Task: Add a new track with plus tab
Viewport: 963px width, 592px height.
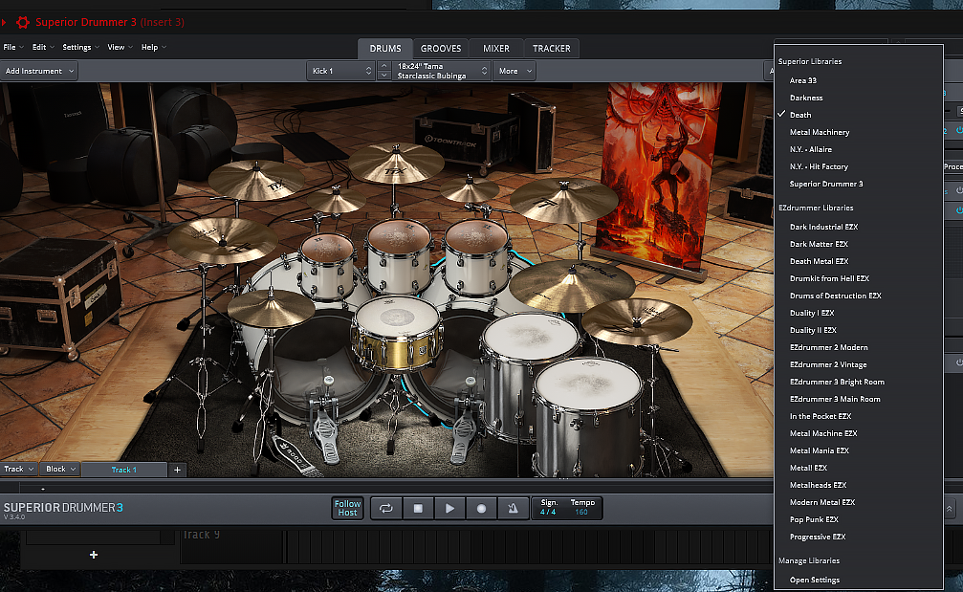Action: point(177,470)
